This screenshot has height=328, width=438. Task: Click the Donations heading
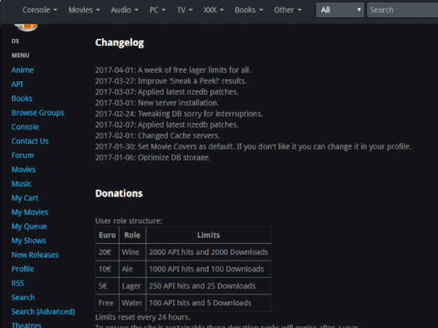pyautogui.click(x=119, y=193)
